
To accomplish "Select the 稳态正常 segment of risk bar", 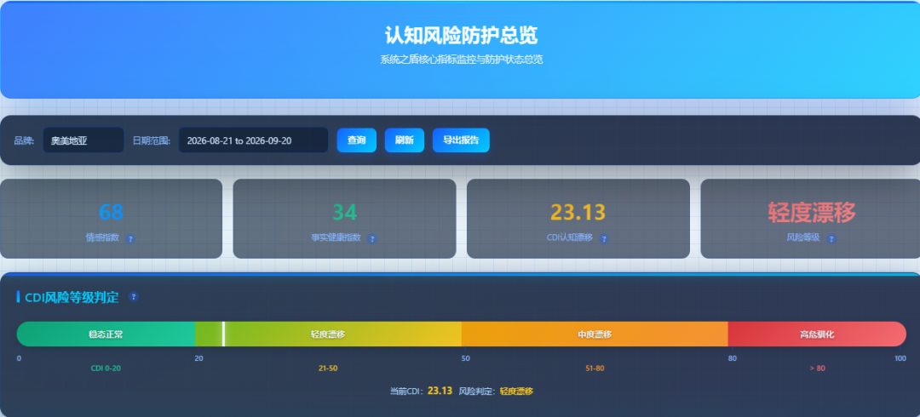I will [x=106, y=334].
